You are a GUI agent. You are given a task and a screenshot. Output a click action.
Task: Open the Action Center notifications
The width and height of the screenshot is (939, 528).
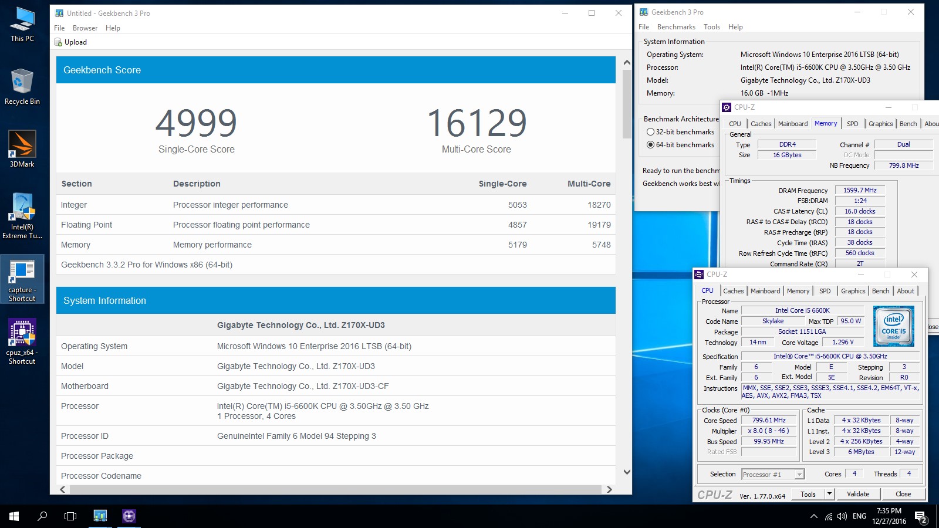[x=921, y=517]
